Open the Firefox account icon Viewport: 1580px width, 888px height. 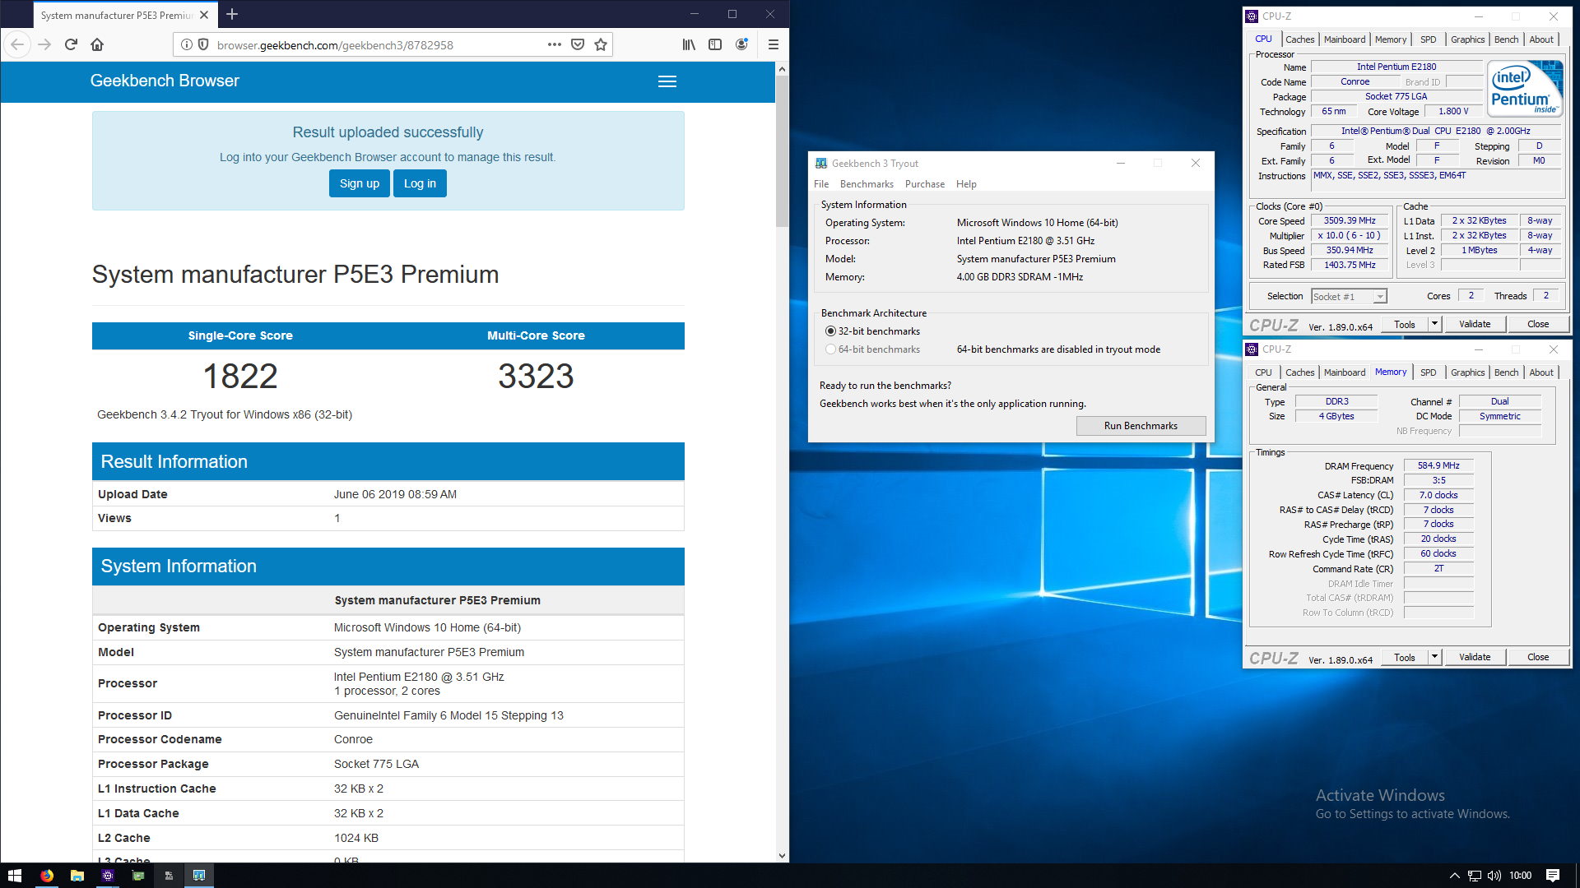click(x=741, y=44)
